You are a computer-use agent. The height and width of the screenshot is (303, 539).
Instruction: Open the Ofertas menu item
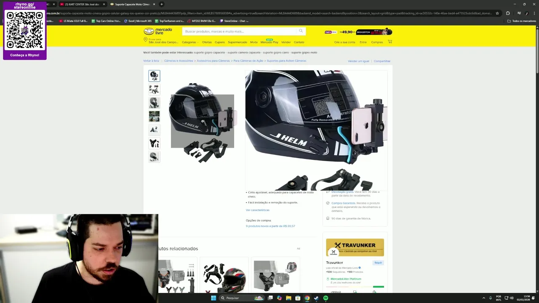pos(207,42)
